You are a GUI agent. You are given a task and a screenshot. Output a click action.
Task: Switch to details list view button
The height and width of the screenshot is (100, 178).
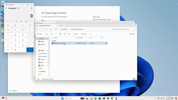pos(133,79)
